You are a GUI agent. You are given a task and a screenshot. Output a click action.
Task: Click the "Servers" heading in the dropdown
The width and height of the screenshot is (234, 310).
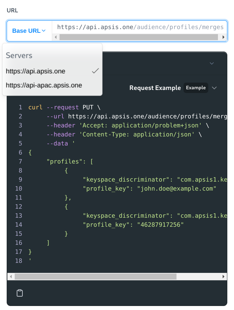19,56
